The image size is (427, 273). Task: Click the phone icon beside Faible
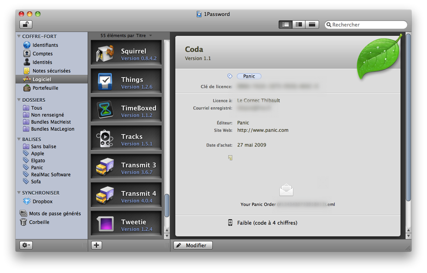(x=230, y=223)
